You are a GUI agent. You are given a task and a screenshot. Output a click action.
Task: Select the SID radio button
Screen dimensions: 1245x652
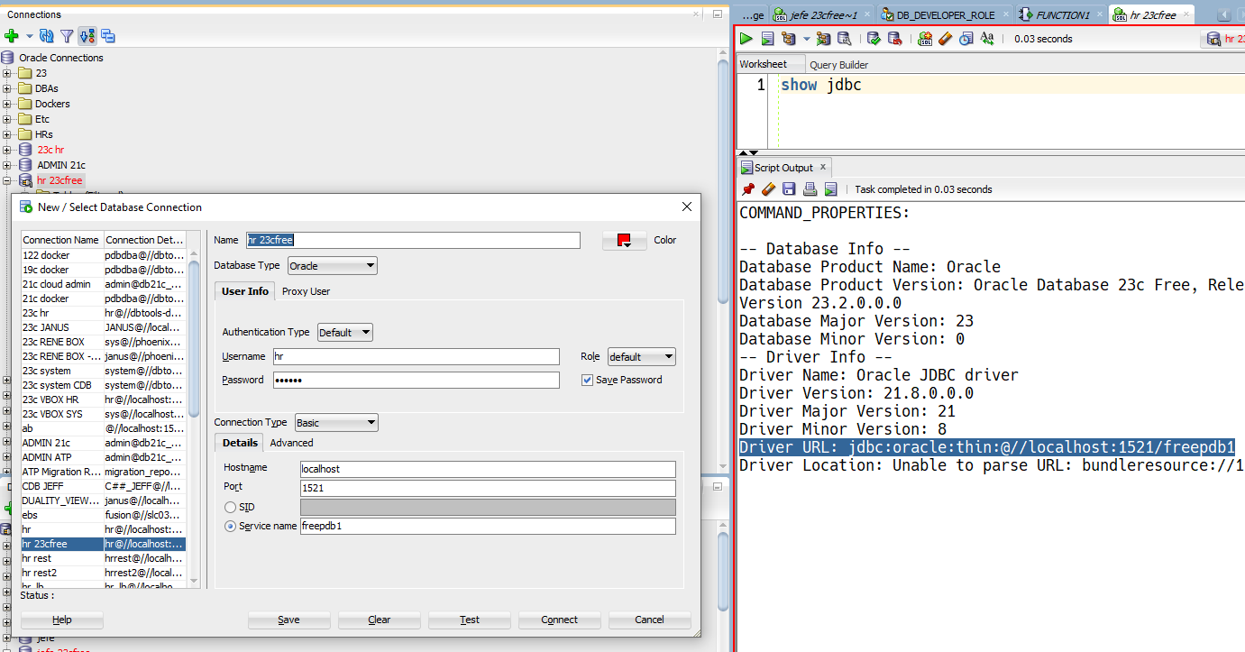pyautogui.click(x=230, y=508)
